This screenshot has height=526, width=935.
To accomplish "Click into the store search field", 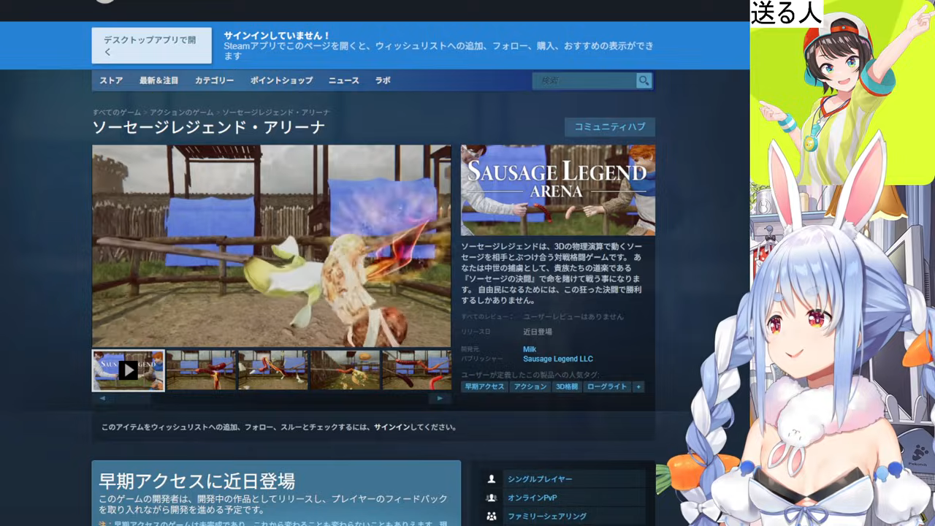I will (584, 80).
